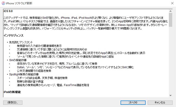Click the line 検索語句の入力前から関連情報を表示
This screenshot has height=107, width=176.
[x=39, y=46]
